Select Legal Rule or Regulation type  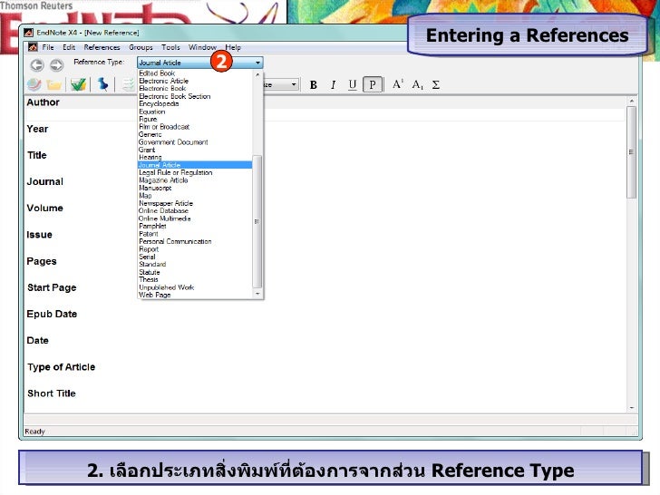175,172
